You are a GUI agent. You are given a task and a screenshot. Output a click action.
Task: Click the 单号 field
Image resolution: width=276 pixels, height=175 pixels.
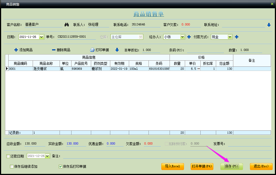pyautogui.click(x=76, y=37)
